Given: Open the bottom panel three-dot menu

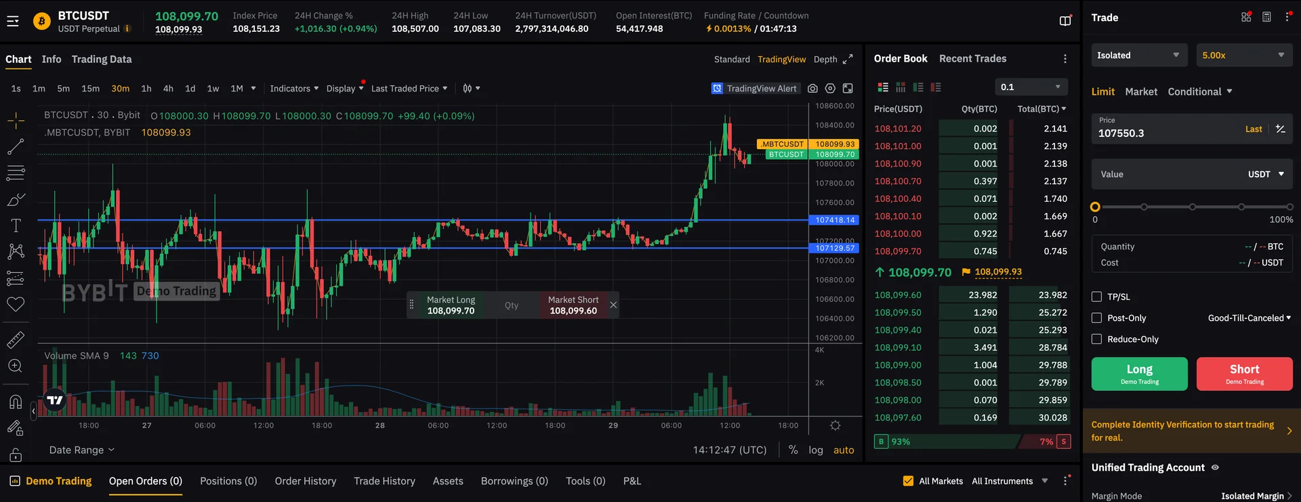Looking at the screenshot, I should tap(1065, 481).
